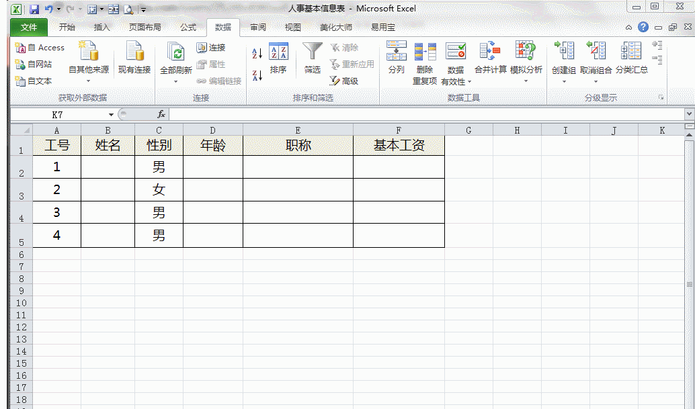695x409 pixels.
Task: Open 自其他来源 data sources dropdown
Action: [x=88, y=62]
